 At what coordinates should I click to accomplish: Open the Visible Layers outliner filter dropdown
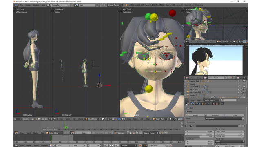[212, 100]
